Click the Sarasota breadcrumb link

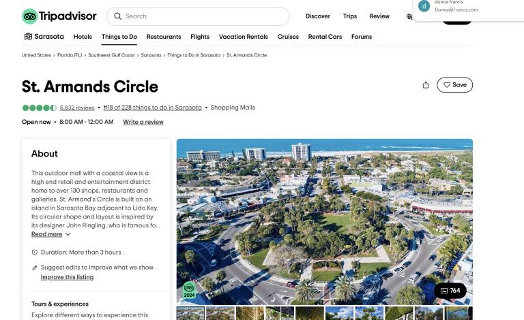tap(151, 55)
